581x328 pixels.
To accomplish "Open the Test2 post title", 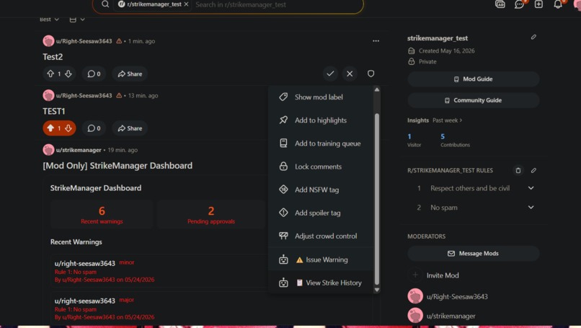I will (53, 57).
